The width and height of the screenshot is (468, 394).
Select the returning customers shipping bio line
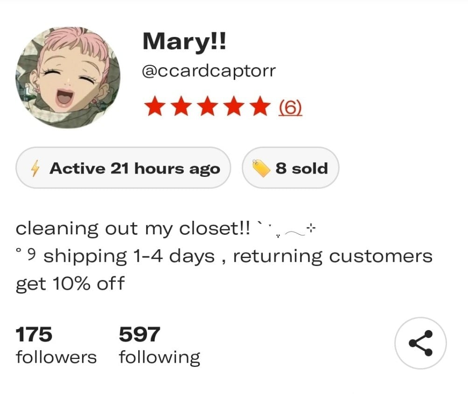[224, 269]
